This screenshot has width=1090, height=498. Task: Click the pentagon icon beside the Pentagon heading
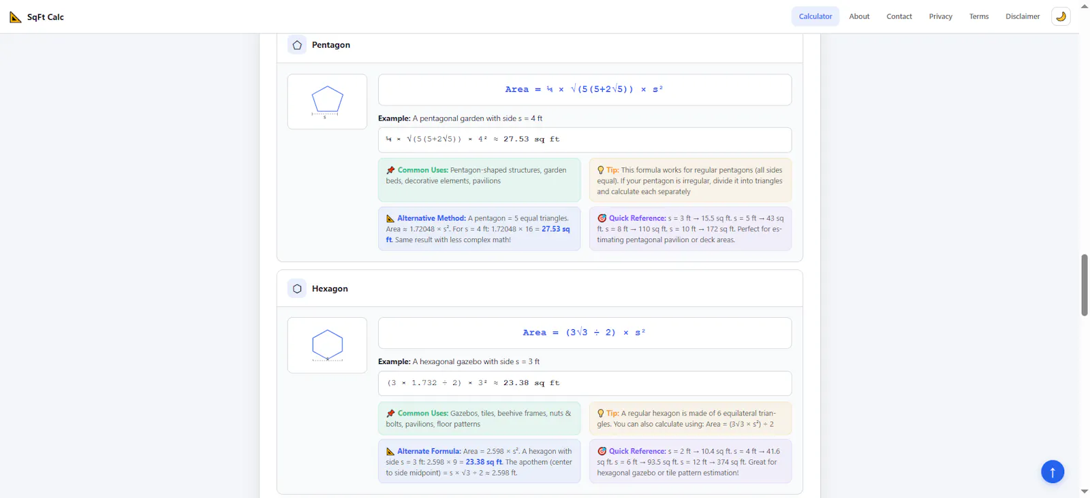coord(297,45)
